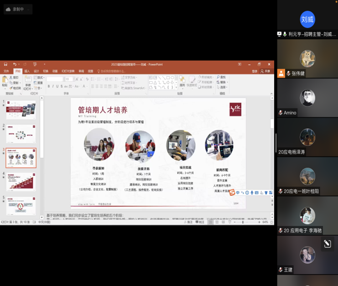Expand the 录制中 recording indicator dropdown
The image size is (338, 286).
(29, 9)
